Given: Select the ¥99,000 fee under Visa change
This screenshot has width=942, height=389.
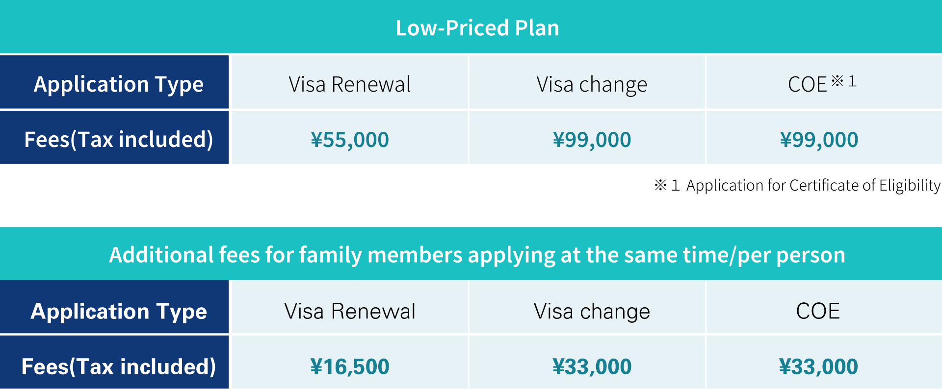Looking at the screenshot, I should coord(592,140).
